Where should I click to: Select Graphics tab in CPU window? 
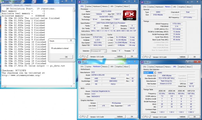119,6
